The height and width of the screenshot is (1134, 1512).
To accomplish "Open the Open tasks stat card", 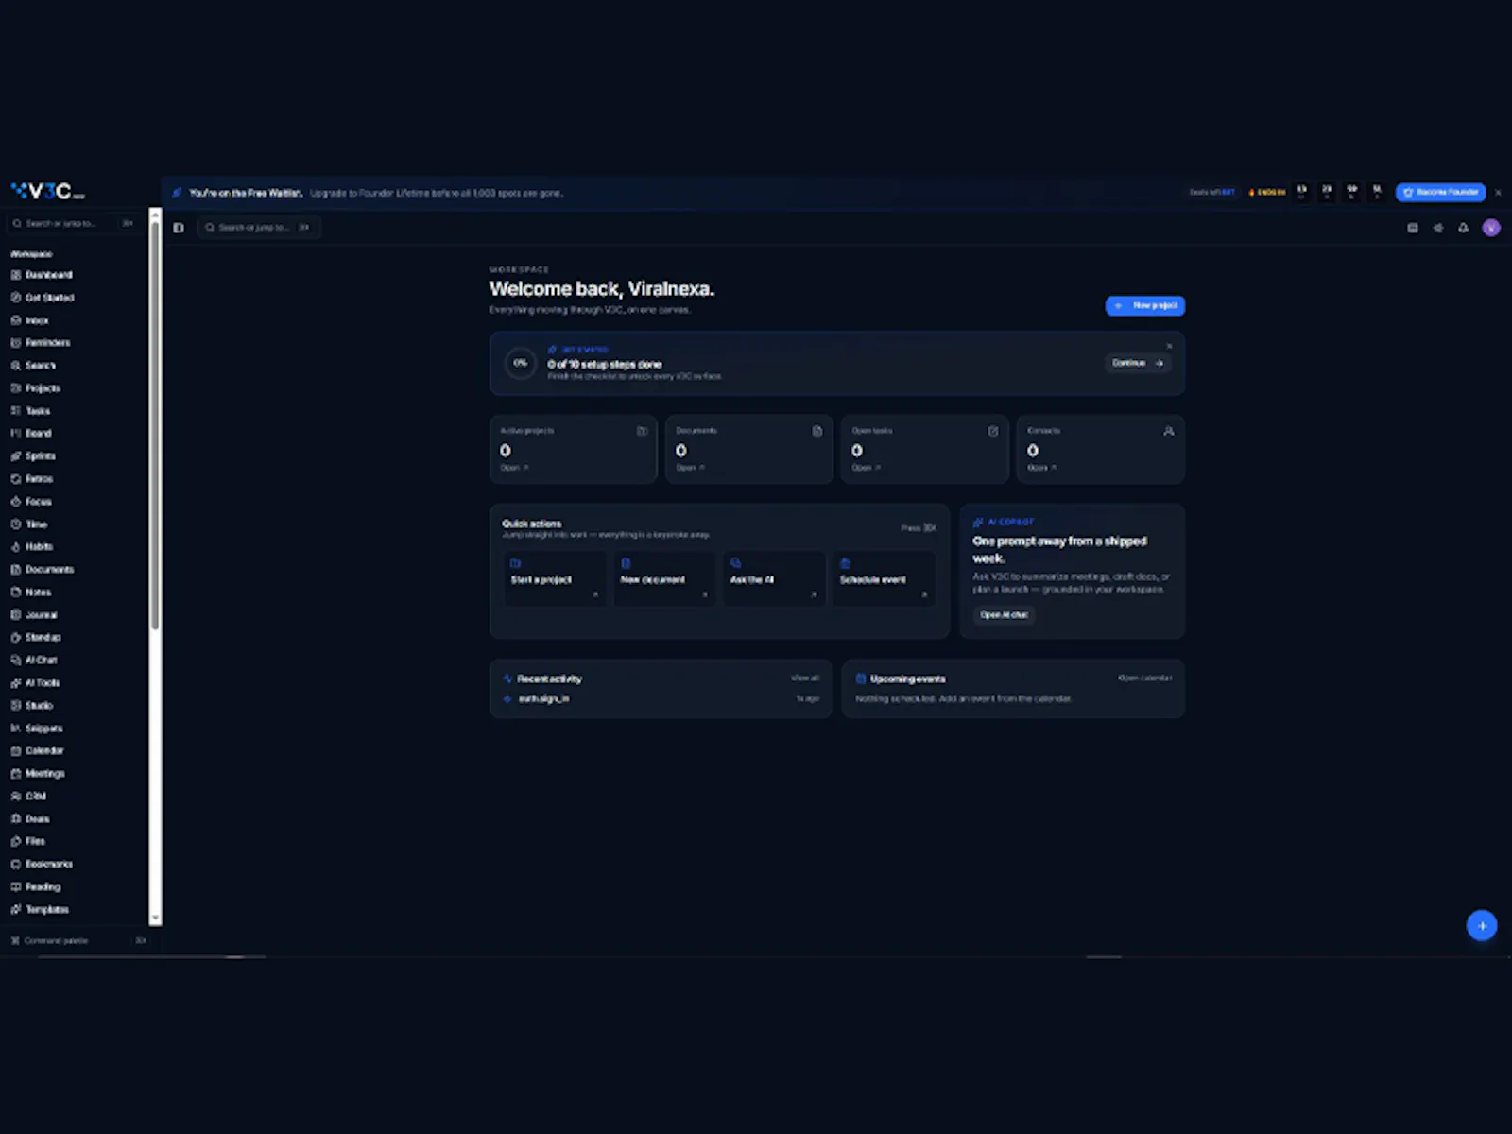I will 925,450.
